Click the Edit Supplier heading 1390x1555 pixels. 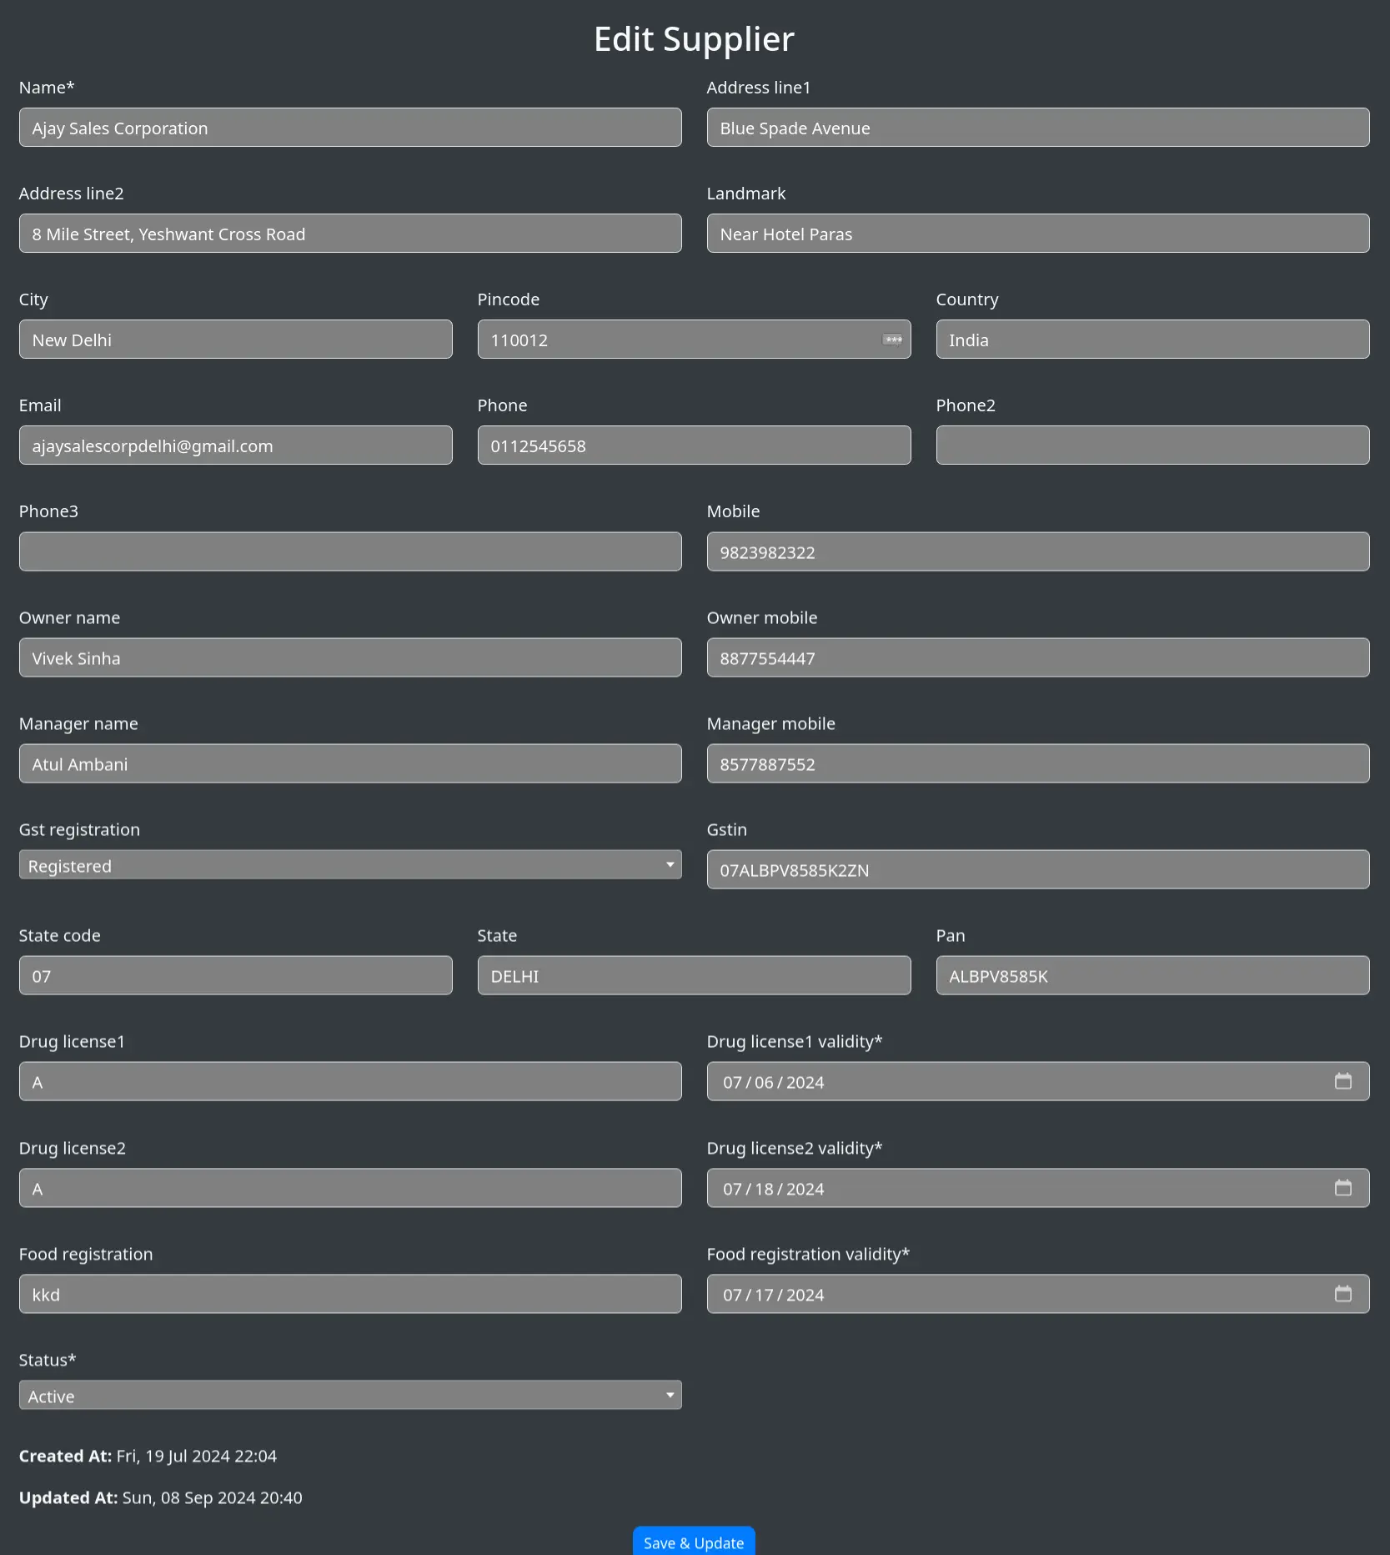[694, 39]
